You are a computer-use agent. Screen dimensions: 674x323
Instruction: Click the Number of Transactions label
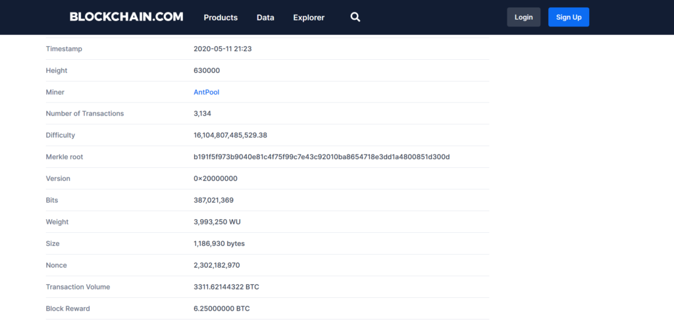[x=85, y=114]
